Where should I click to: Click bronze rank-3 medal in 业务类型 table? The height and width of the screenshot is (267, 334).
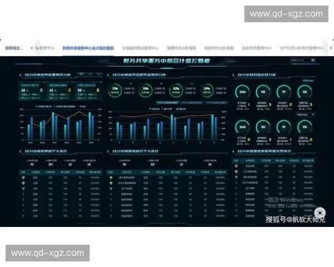point(236,177)
